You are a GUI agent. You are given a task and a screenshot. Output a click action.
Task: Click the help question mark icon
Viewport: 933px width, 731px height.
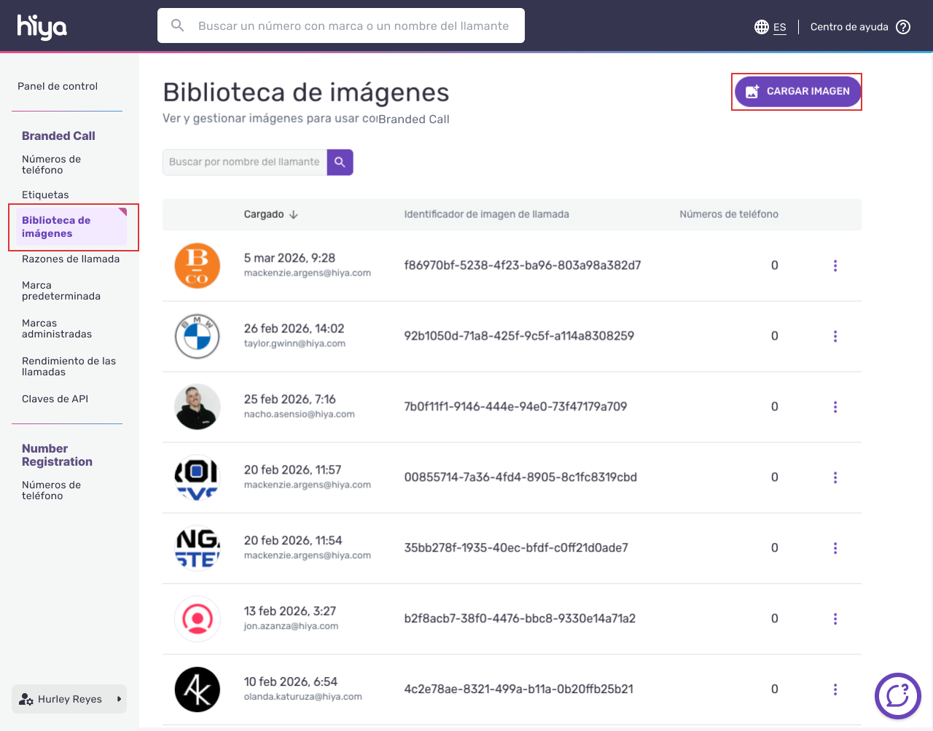[x=903, y=27]
